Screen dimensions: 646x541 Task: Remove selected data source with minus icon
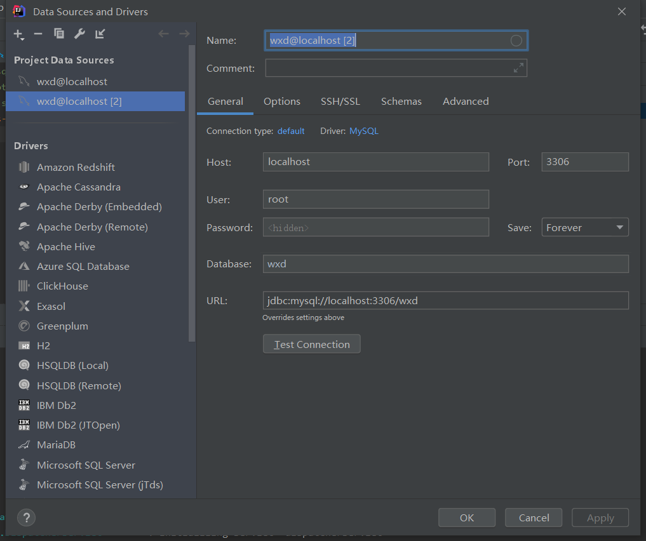38,34
